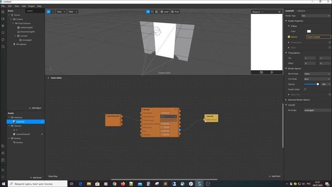
Task: Click the send-to-device icon in left sidebar
Action: click(3, 153)
